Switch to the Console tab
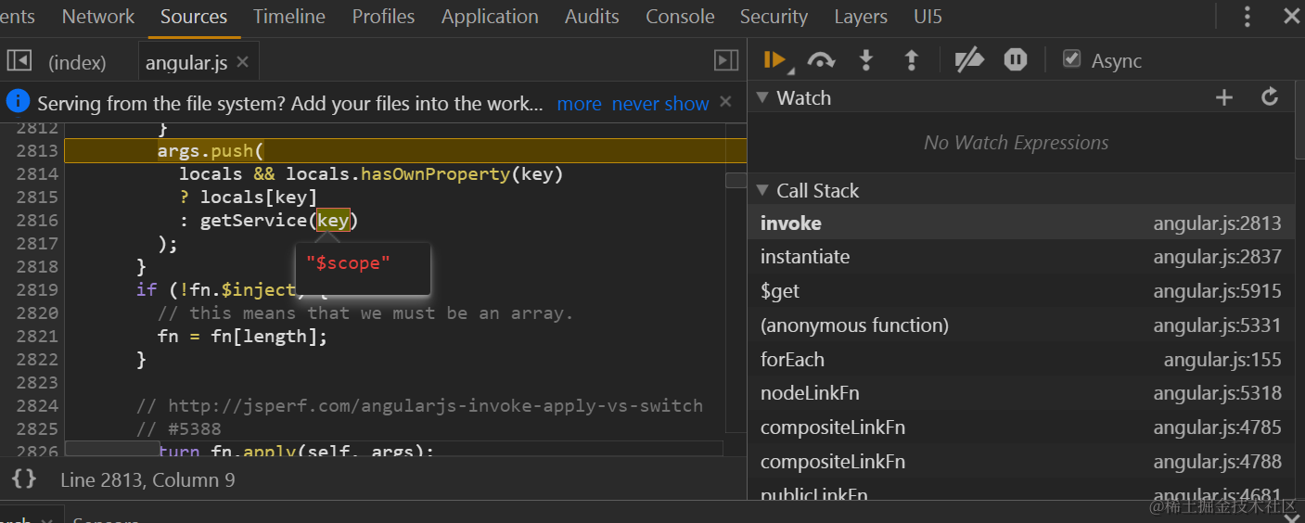 [x=680, y=17]
